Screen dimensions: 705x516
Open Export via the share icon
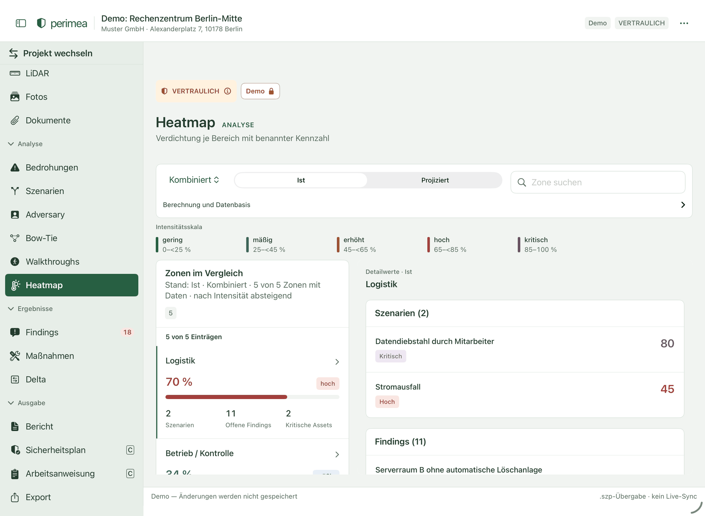coord(15,497)
